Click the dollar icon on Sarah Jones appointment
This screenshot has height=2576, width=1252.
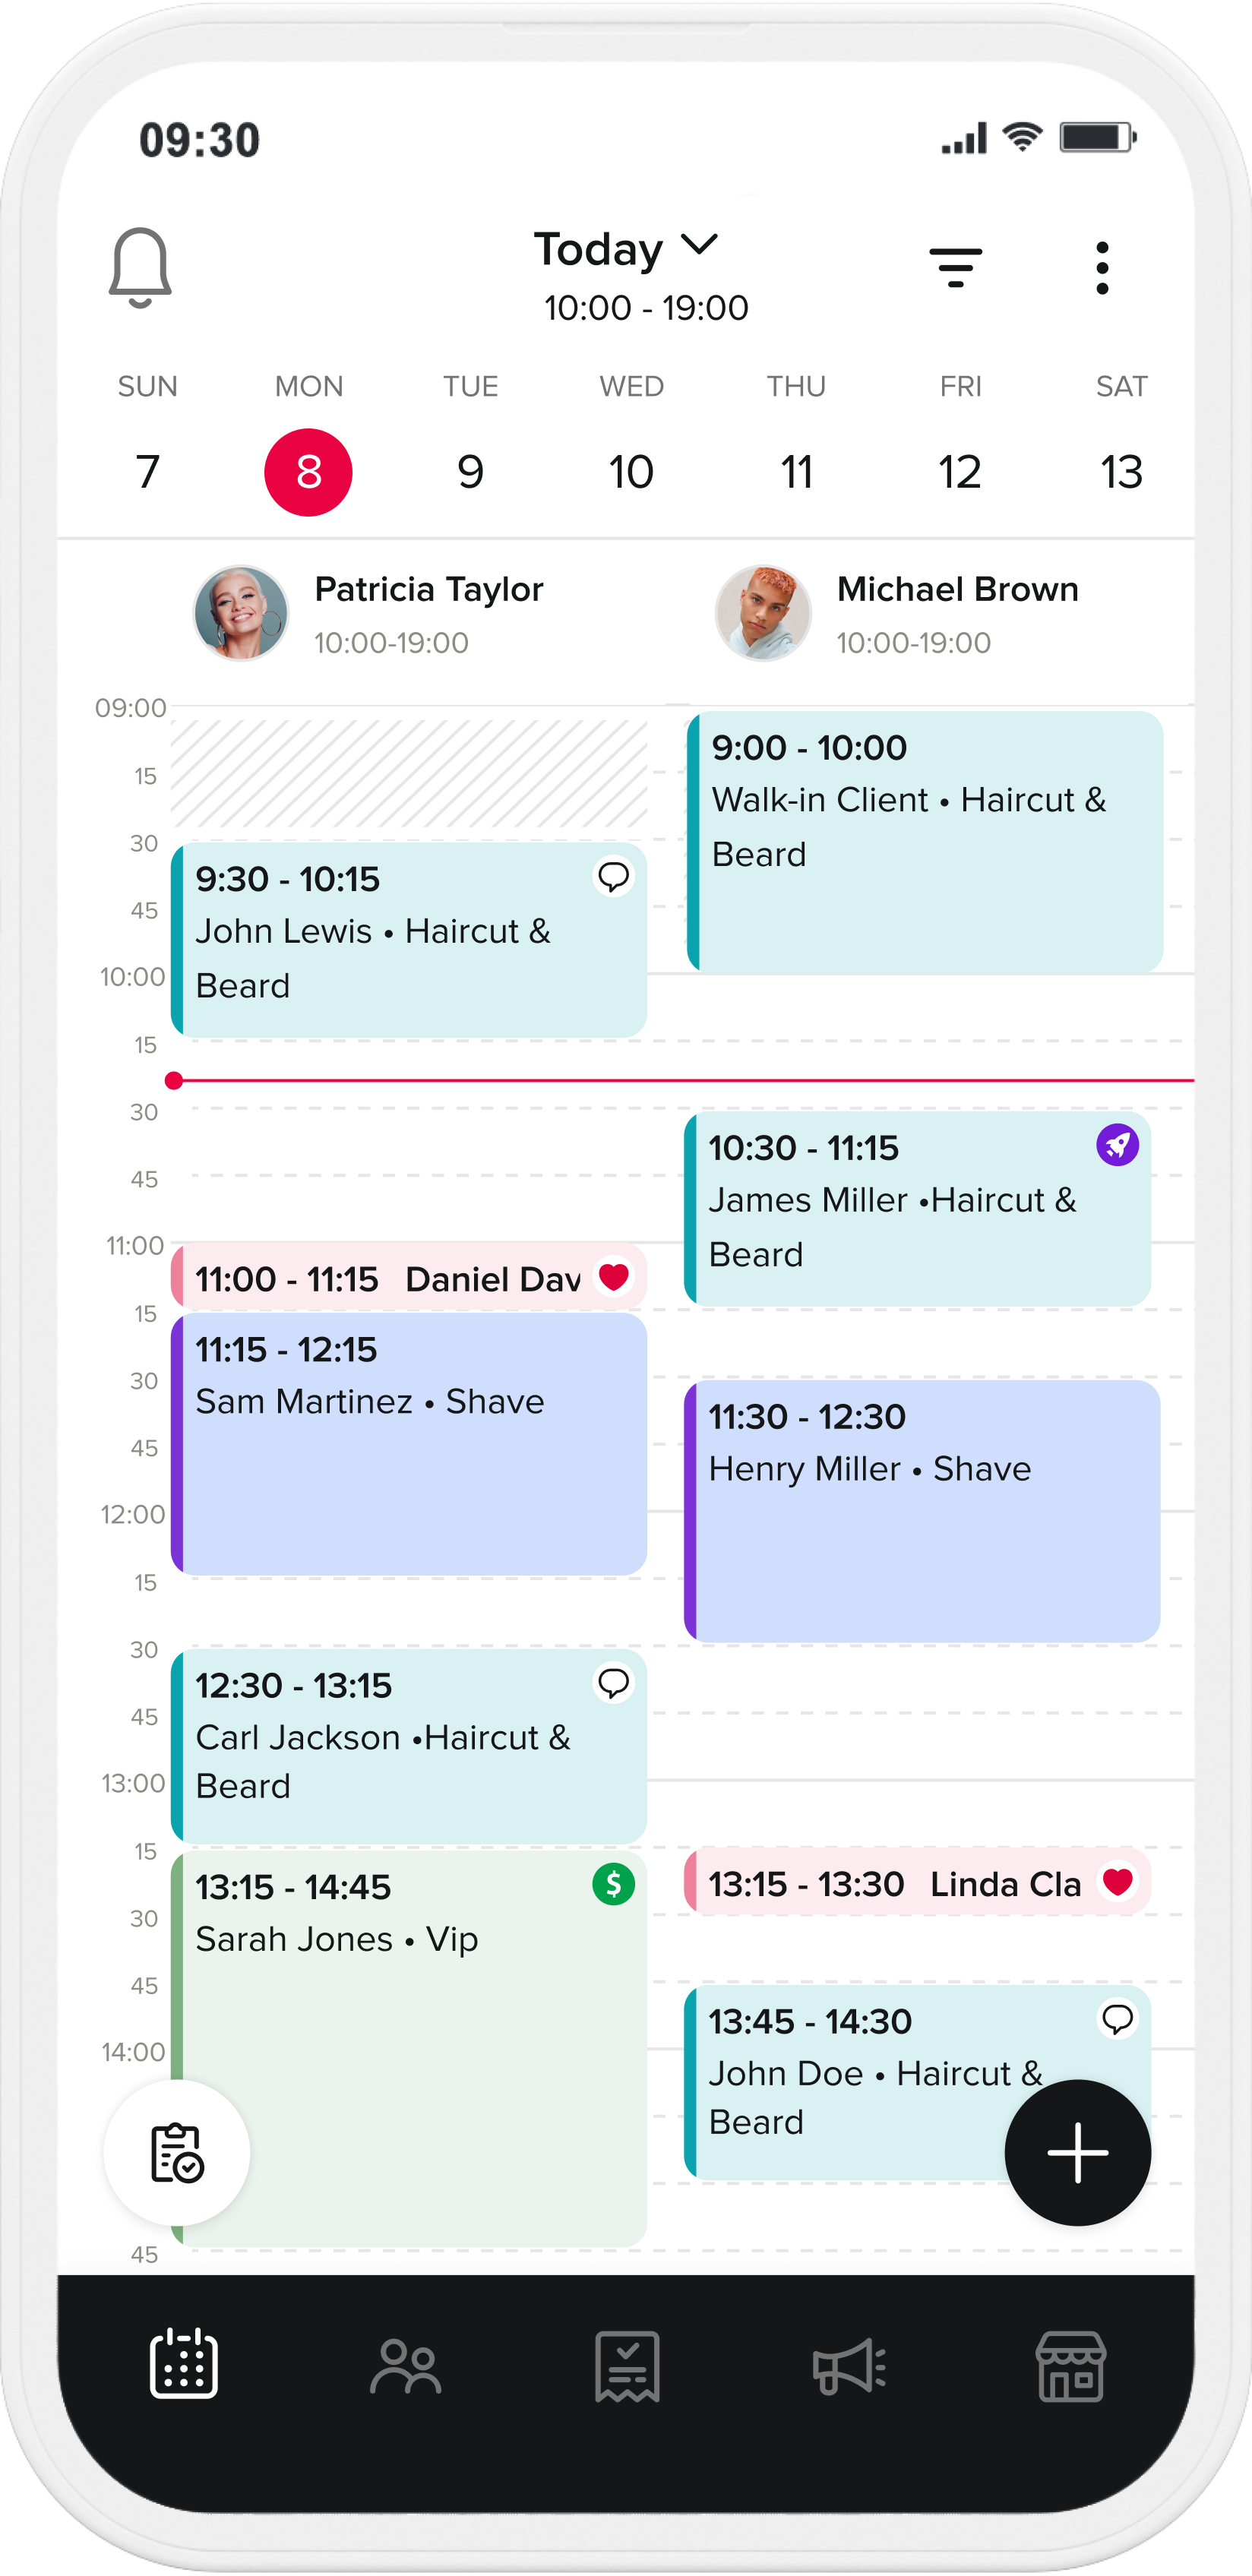click(613, 1884)
